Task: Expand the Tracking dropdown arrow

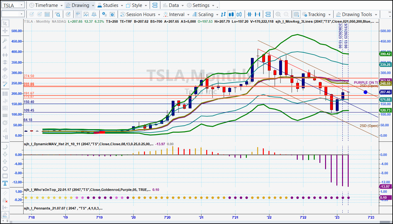Action: 329,14
